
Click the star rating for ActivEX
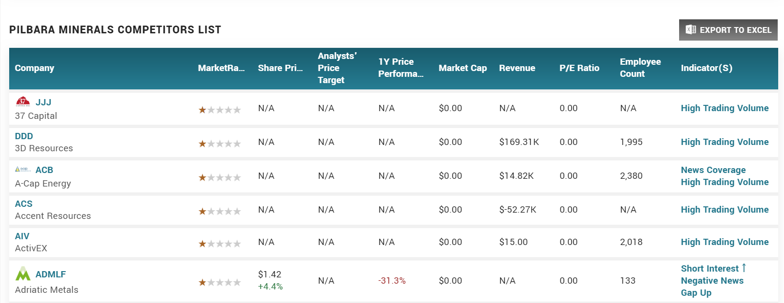pyautogui.click(x=219, y=244)
